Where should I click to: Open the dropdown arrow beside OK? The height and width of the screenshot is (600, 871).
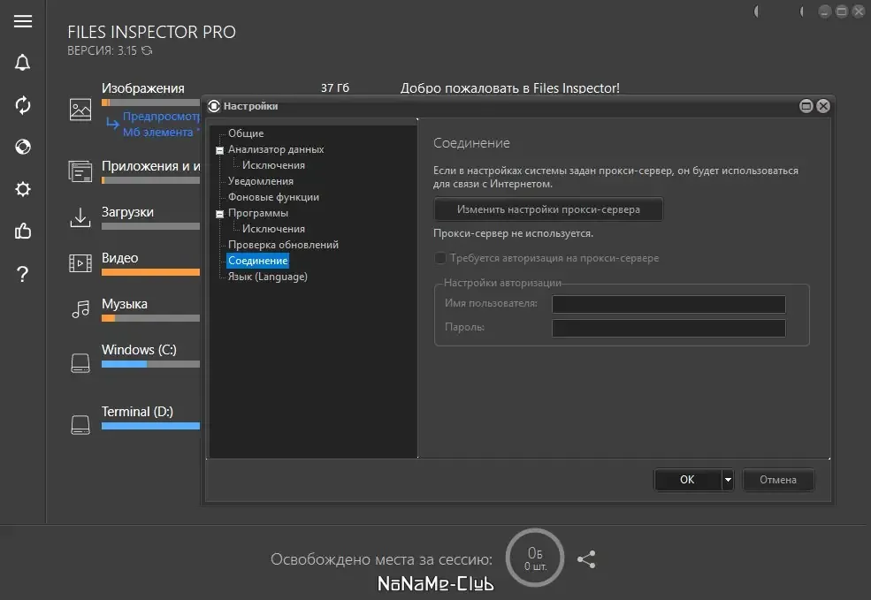pyautogui.click(x=728, y=480)
